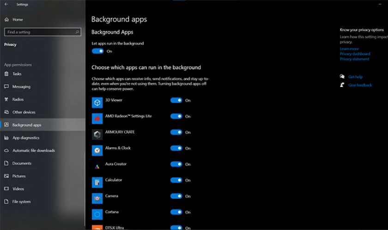
Task: Click the Camera app icon
Action: click(97, 198)
